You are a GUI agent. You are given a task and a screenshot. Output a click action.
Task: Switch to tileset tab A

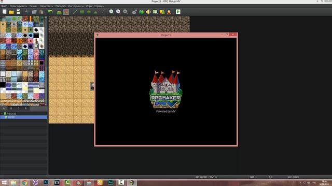point(4,109)
